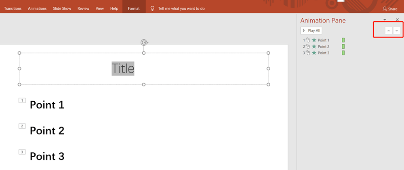Open the Animation Pane options dropdown arrow
Image resolution: width=404 pixels, height=170 pixels.
click(385, 20)
